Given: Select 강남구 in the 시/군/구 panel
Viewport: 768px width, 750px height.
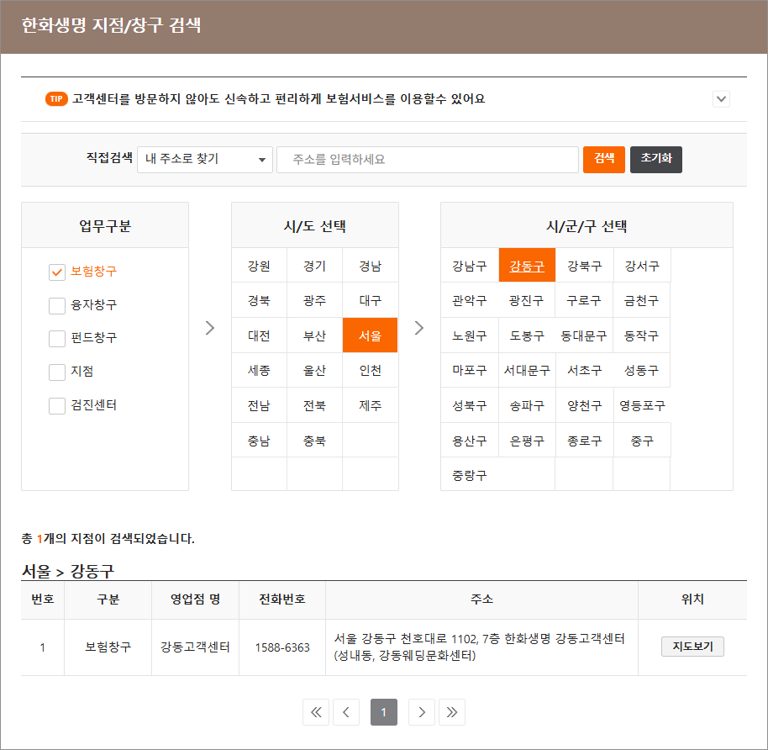Looking at the screenshot, I should point(469,265).
